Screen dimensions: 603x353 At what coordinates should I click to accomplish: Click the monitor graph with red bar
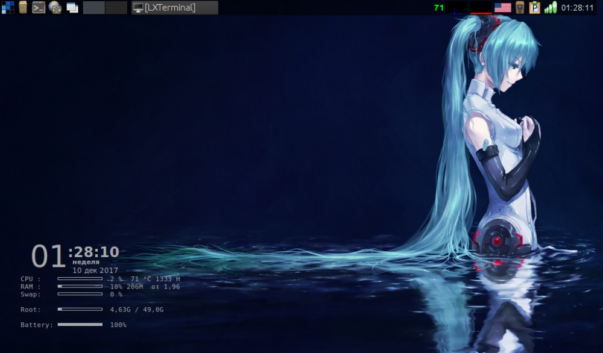tap(481, 7)
